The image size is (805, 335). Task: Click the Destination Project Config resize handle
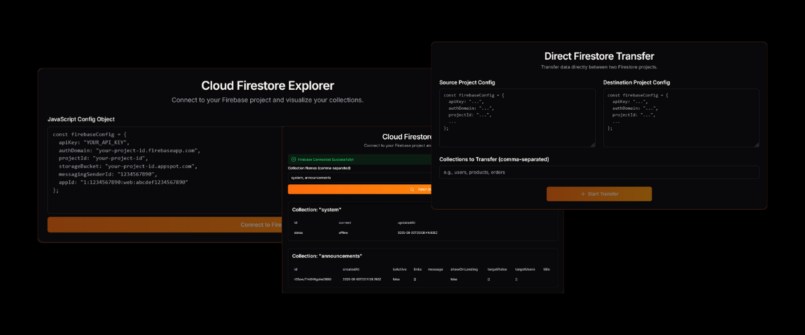(x=756, y=143)
